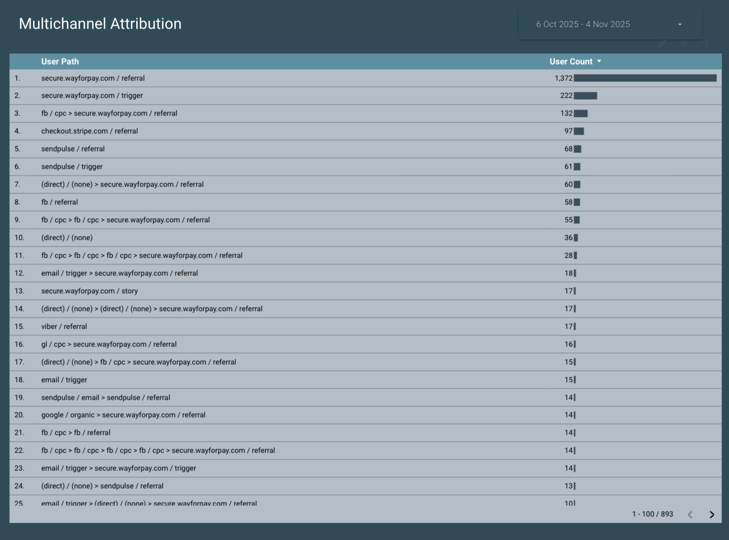Click the sort triangle beside User Count
The width and height of the screenshot is (729, 540).
[x=599, y=61]
